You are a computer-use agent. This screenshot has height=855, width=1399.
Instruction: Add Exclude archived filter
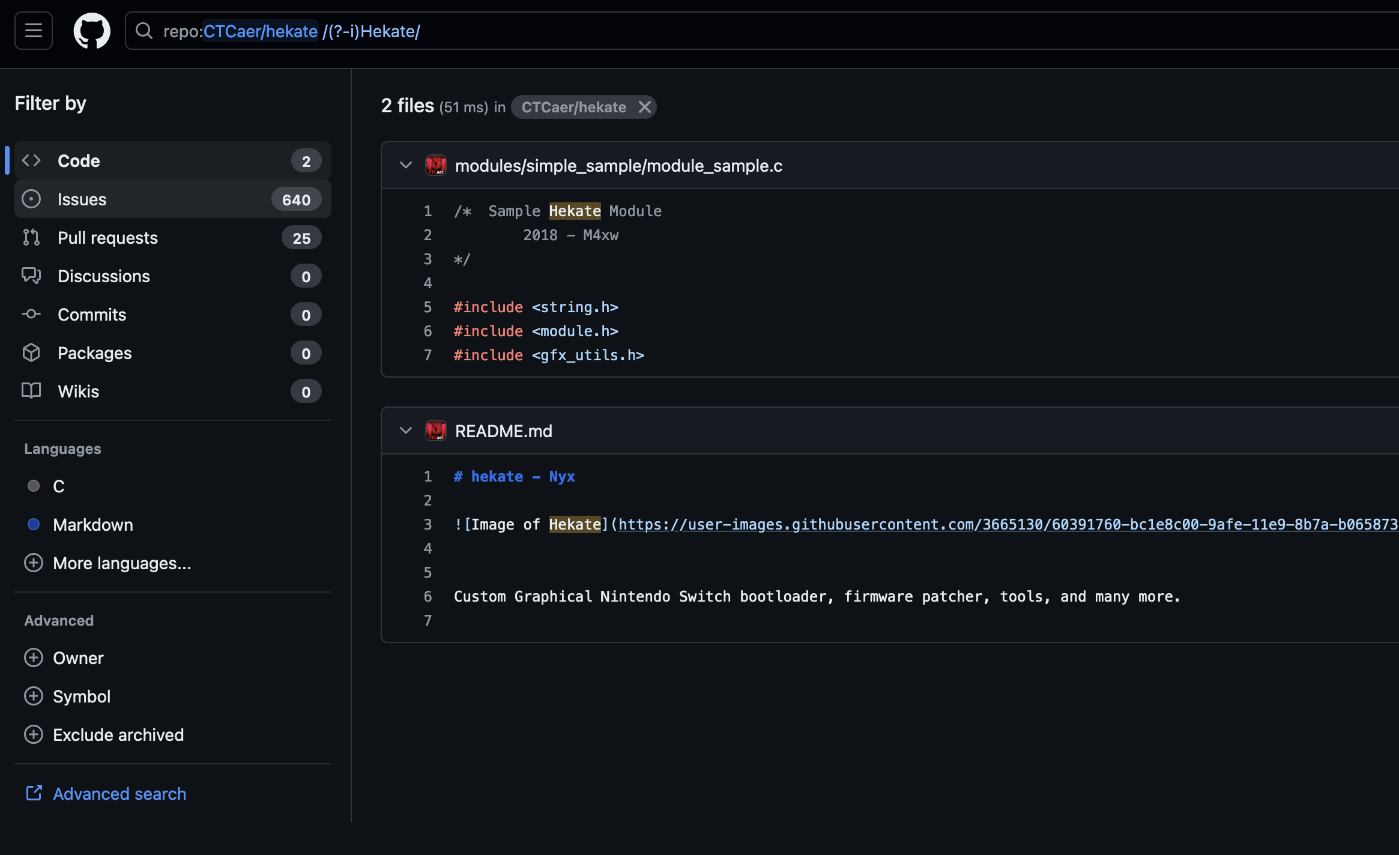[172, 735]
